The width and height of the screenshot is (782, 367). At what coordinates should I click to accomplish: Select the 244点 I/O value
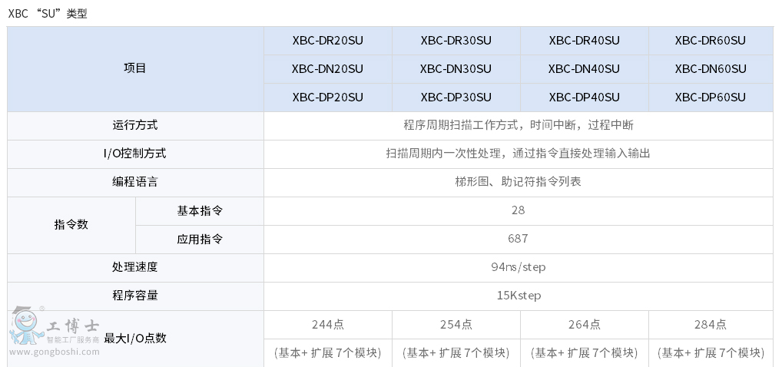(328, 325)
